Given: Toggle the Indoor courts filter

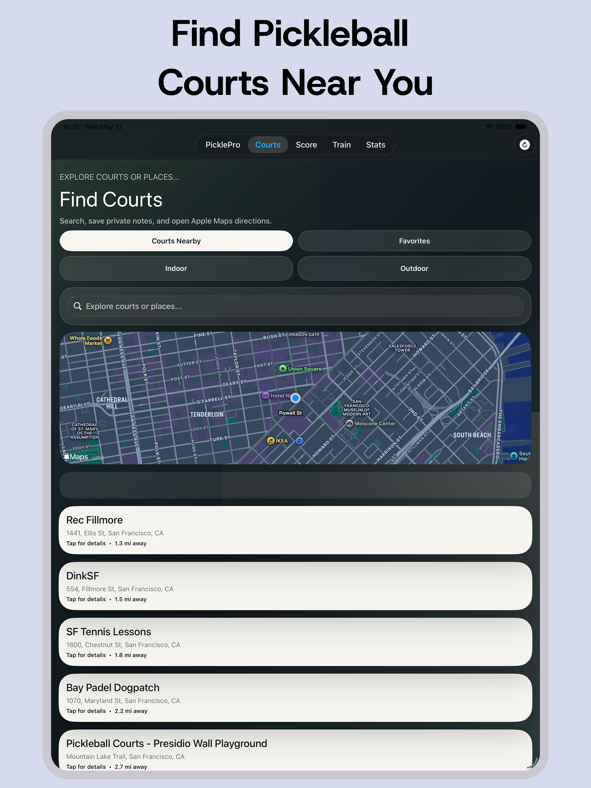Looking at the screenshot, I should [x=176, y=268].
